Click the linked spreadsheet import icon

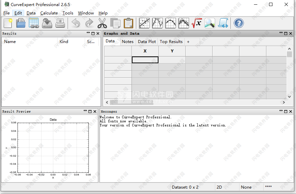pos(34,23)
